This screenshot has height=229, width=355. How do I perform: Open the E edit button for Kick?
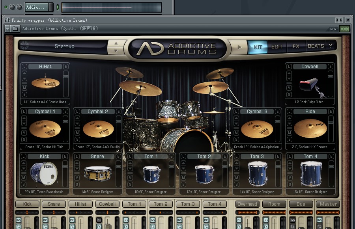point(65,156)
